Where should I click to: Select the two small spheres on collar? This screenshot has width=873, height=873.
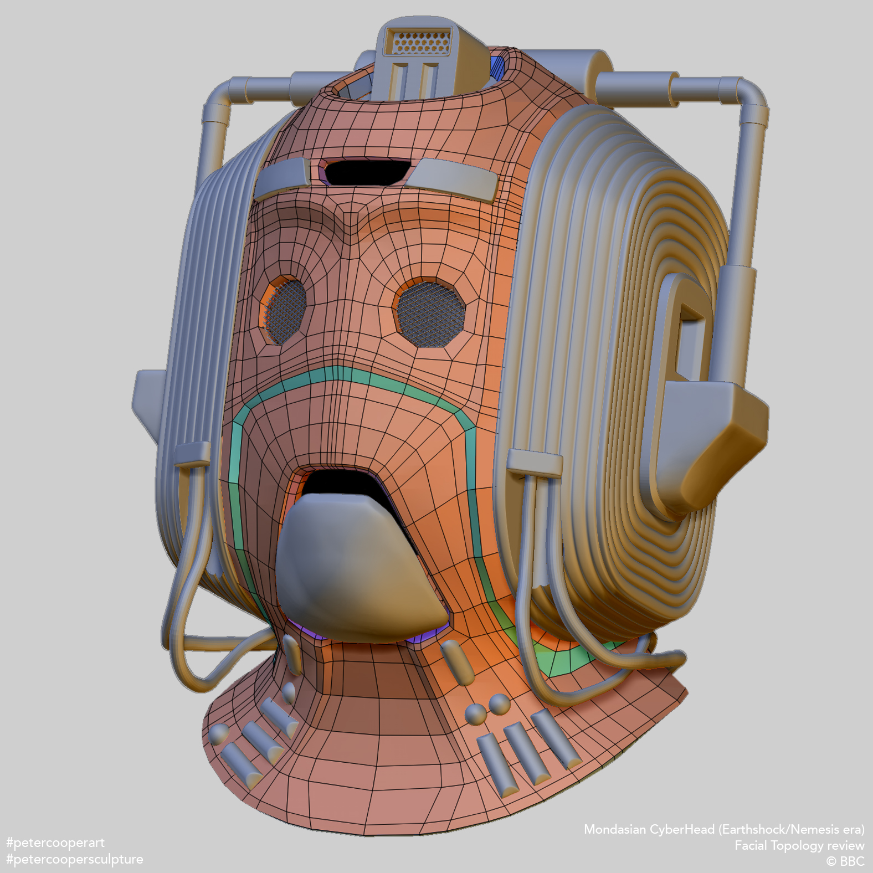487,709
